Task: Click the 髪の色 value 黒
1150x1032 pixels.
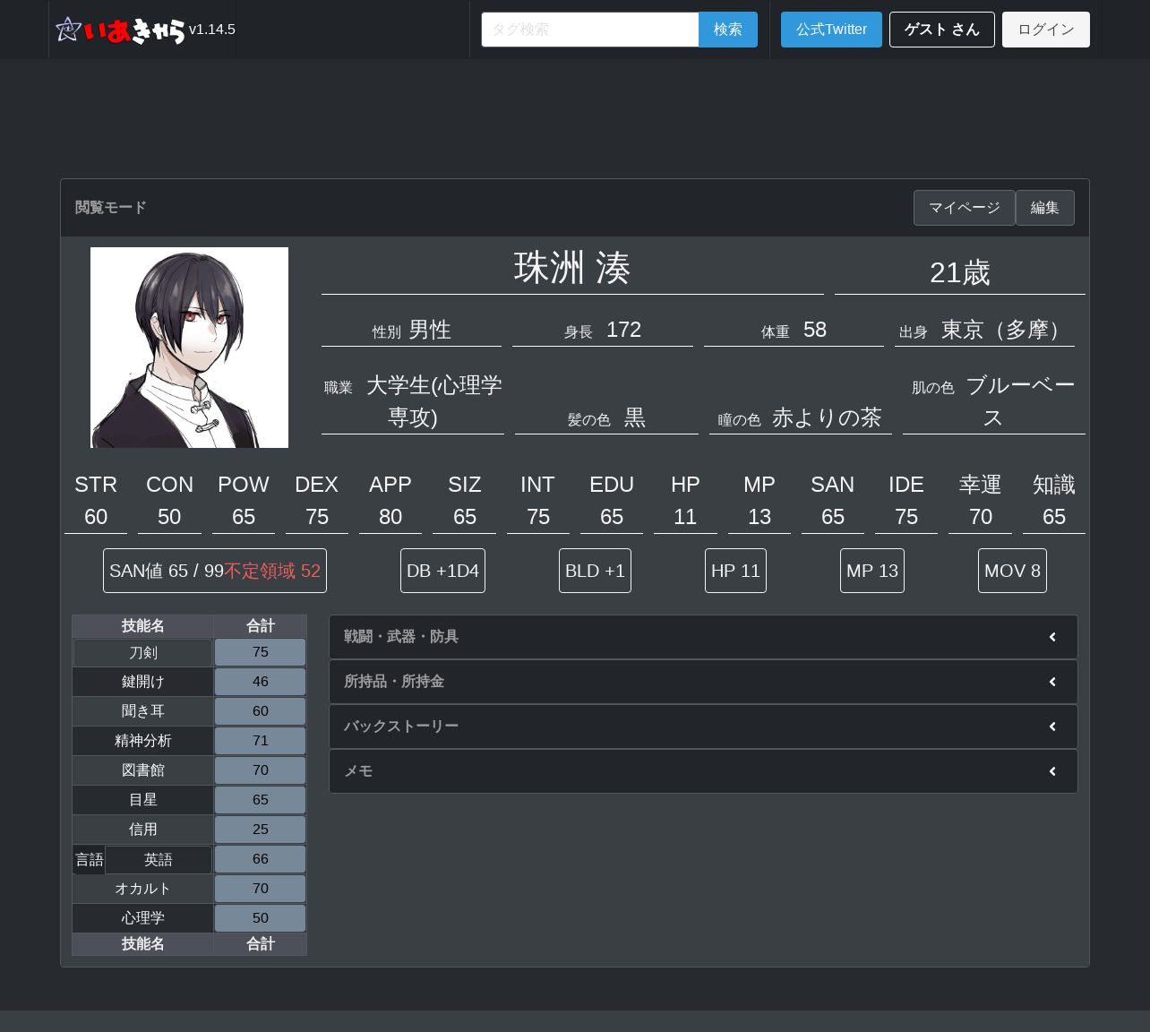Action: (x=635, y=417)
